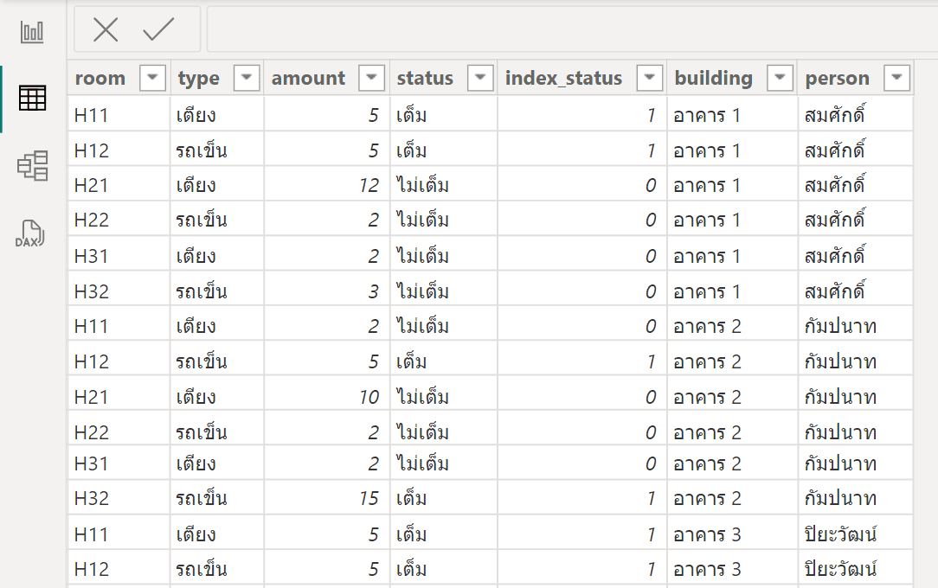Cancel the formula with the X icon

click(x=106, y=30)
